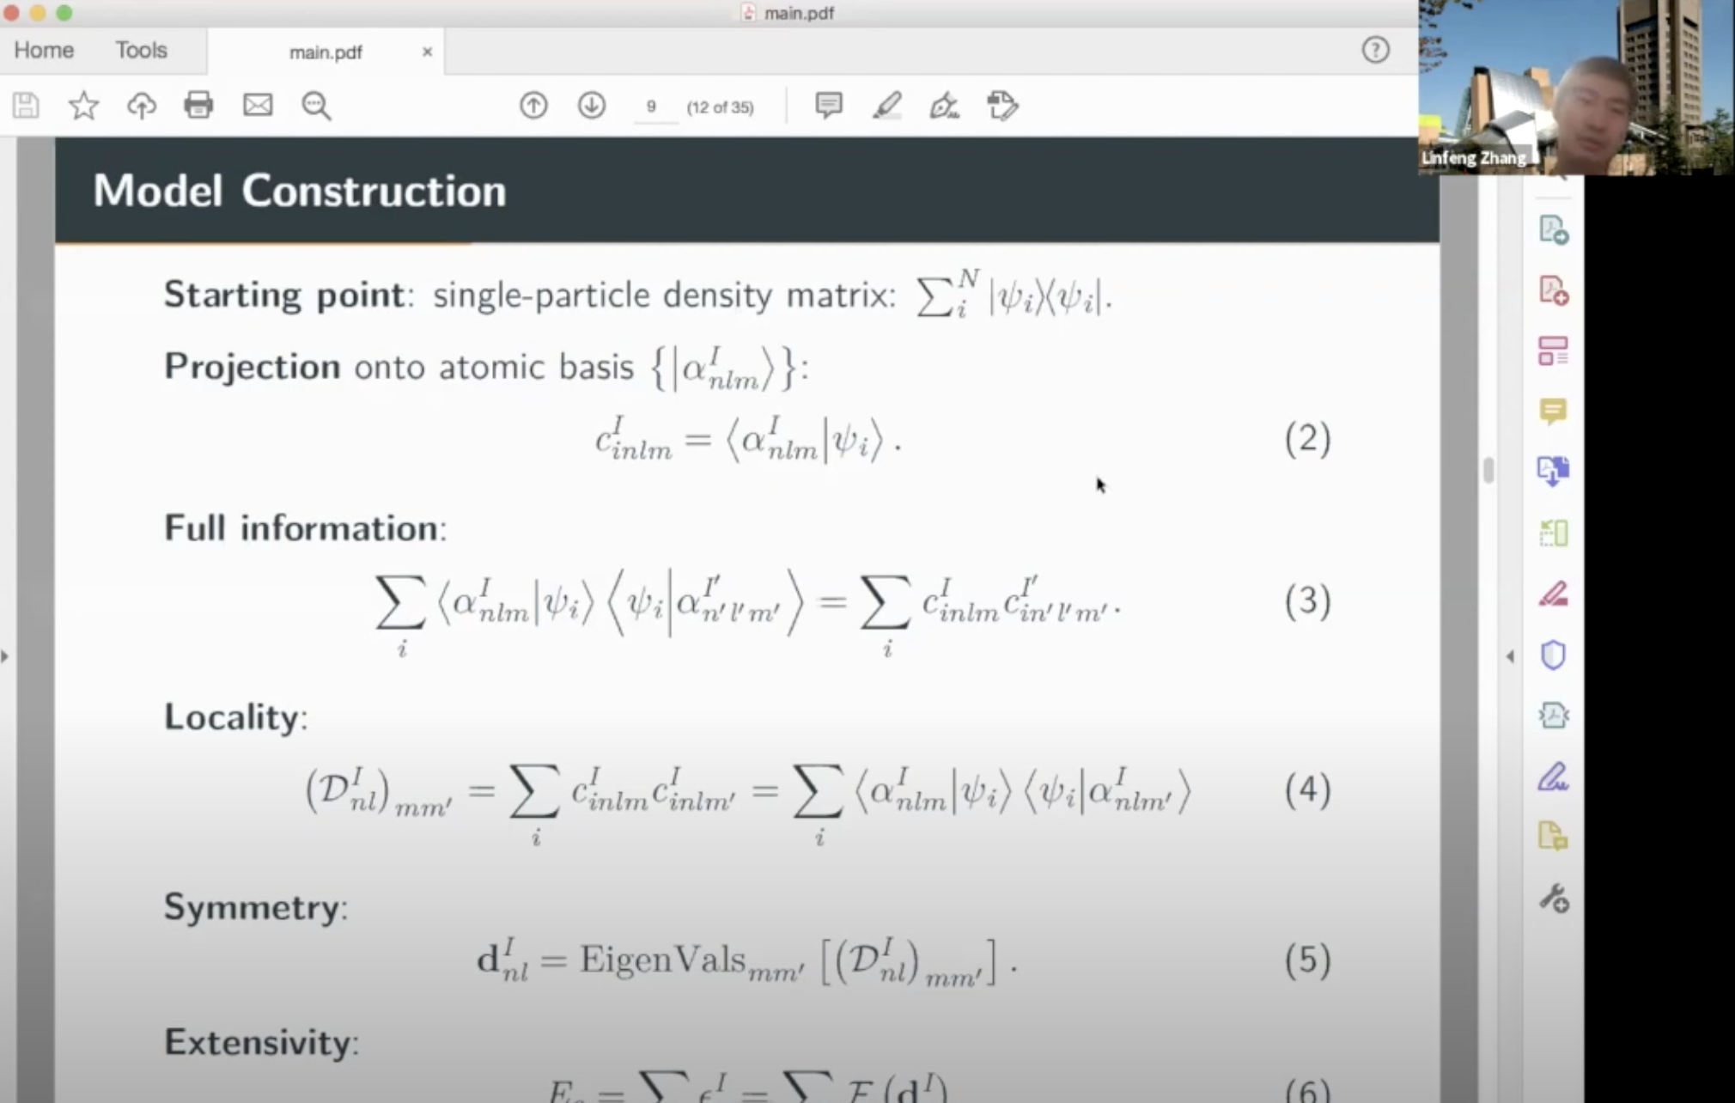Image resolution: width=1735 pixels, height=1103 pixels.
Task: Click the save document icon
Action: coord(27,105)
